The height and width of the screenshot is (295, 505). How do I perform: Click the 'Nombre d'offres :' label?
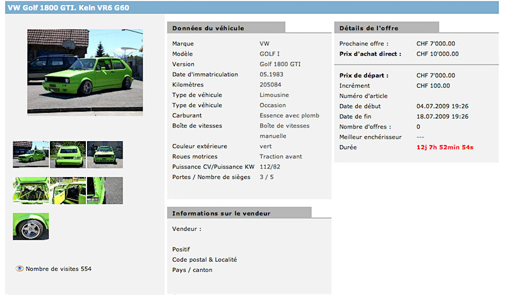point(365,127)
